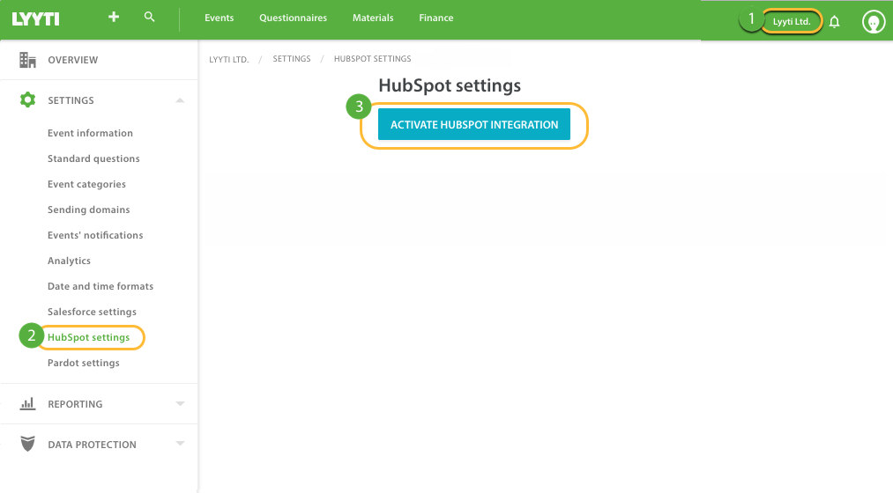Click the plus create icon
The height and width of the screenshot is (493, 893).
[x=114, y=17]
